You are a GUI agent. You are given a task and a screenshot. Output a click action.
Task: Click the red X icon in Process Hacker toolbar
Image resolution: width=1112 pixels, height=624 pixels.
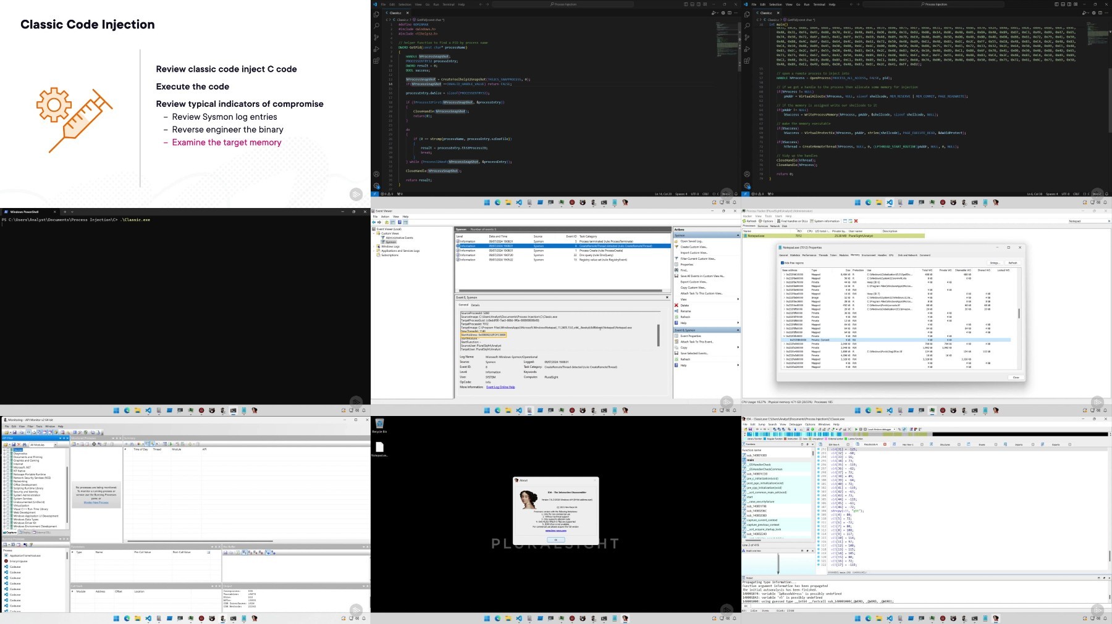856,221
